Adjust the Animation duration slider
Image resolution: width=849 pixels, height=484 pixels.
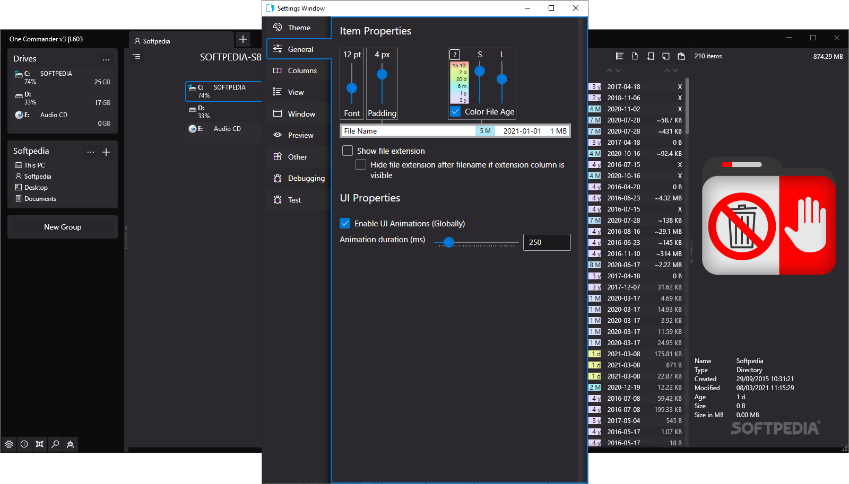(x=449, y=242)
